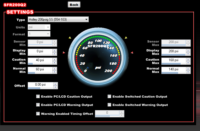Click the red triangle marker left of gauge
Viewport: 200px width, 131px height.
coord(64,52)
